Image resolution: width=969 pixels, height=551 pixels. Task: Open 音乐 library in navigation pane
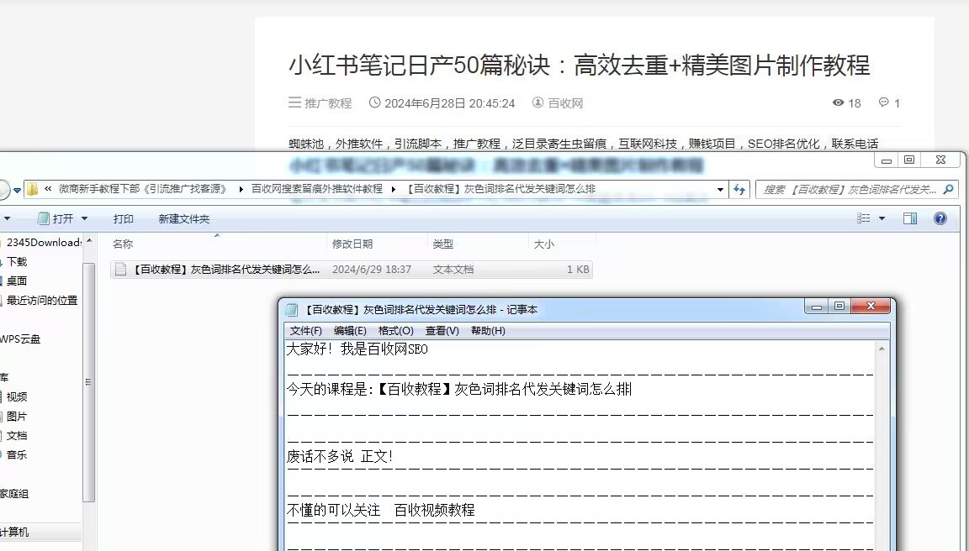click(x=17, y=454)
